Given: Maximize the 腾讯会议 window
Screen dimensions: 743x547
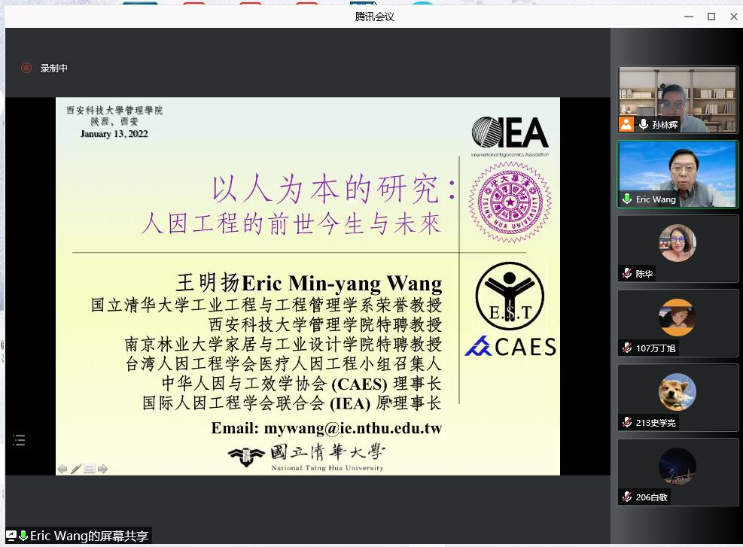Looking at the screenshot, I should [x=711, y=17].
